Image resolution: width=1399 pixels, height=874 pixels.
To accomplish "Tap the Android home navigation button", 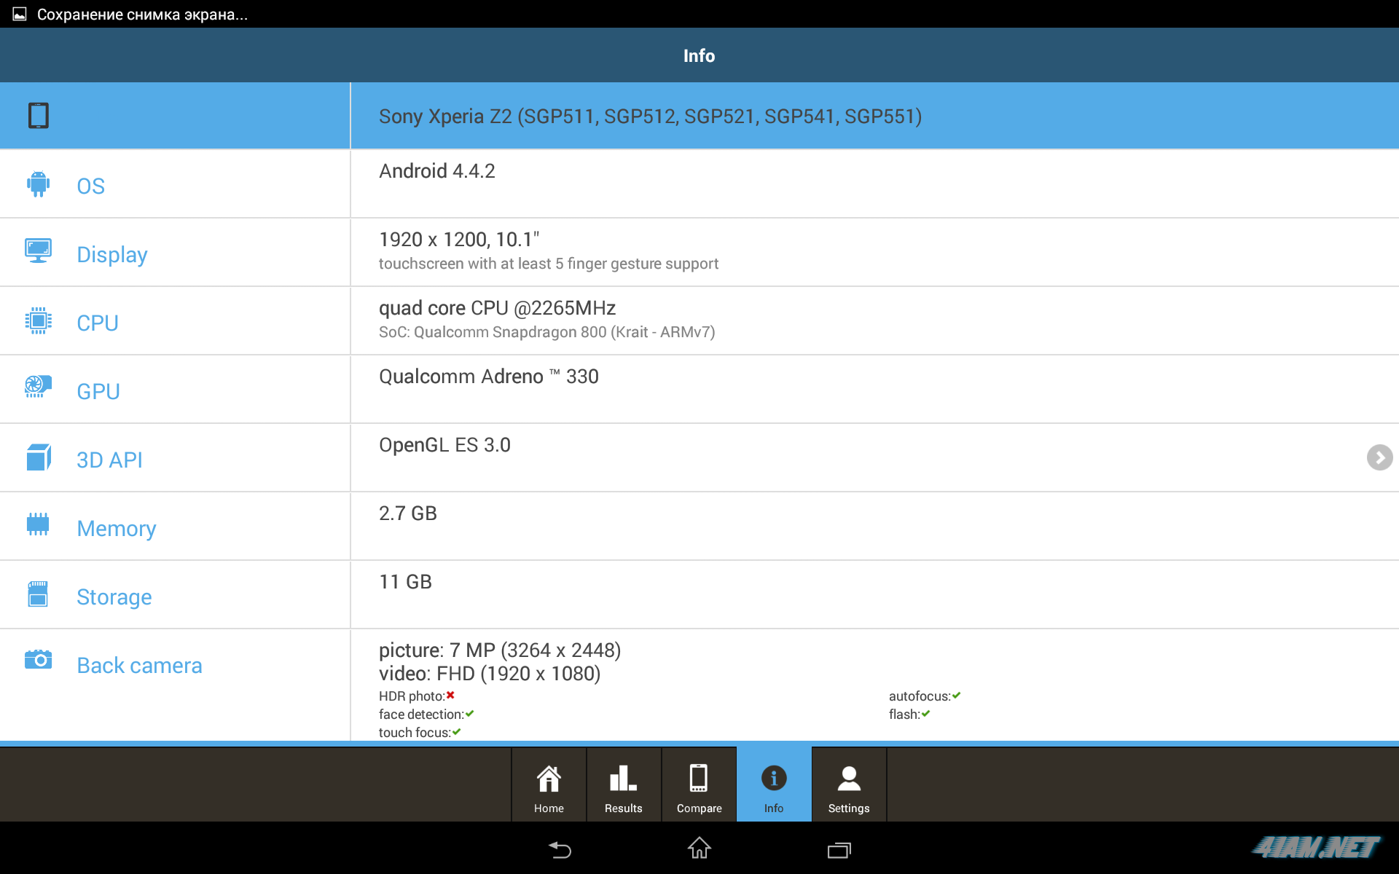I will (699, 849).
